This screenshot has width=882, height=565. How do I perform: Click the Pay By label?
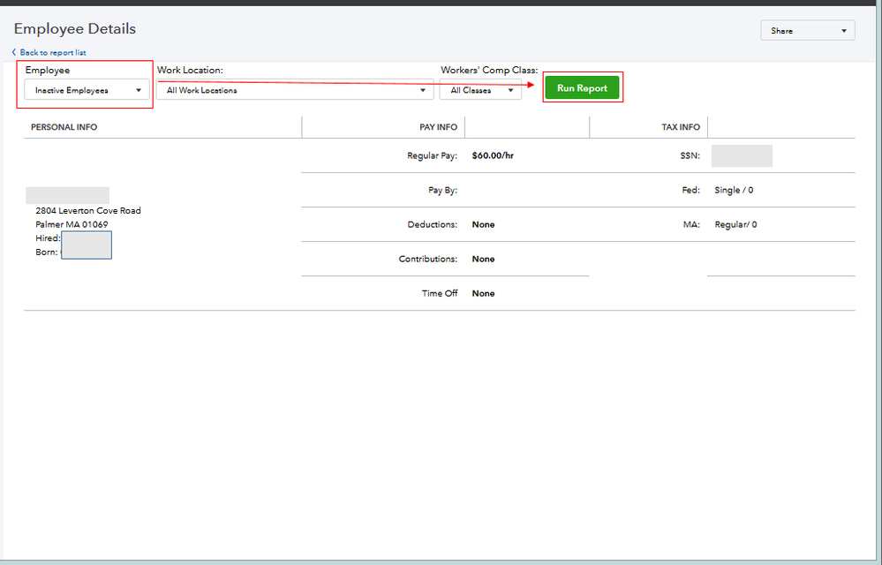point(442,190)
